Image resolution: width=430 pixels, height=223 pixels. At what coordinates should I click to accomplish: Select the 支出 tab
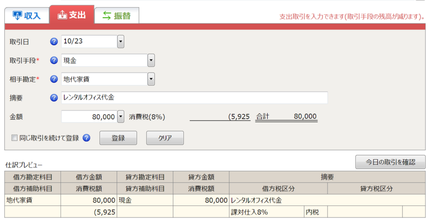click(72, 15)
